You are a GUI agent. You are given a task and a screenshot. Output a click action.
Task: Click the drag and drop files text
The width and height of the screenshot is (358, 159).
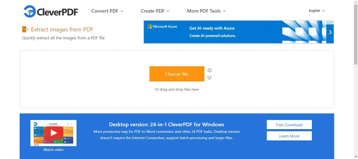[177, 89]
